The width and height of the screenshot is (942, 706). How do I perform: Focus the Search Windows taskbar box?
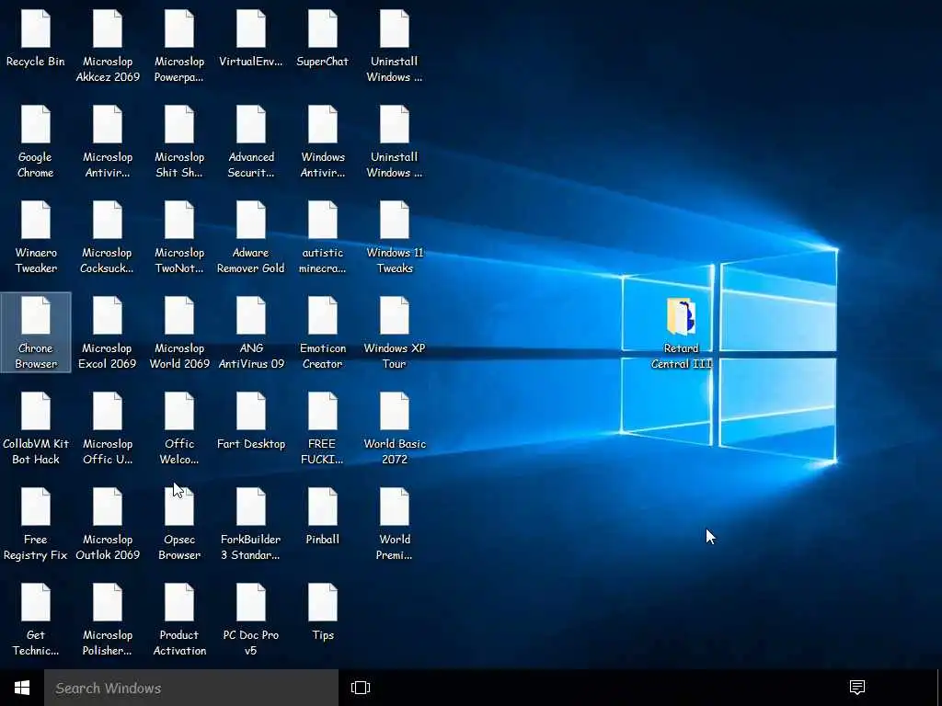click(x=191, y=688)
